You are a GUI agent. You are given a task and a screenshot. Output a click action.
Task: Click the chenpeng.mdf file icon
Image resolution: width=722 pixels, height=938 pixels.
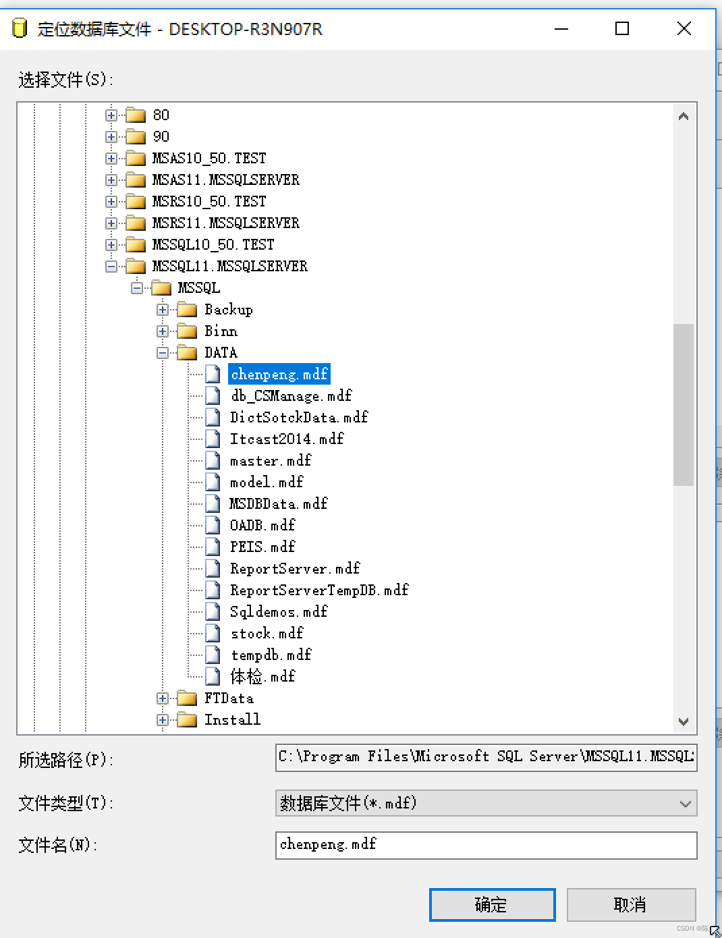tap(213, 374)
